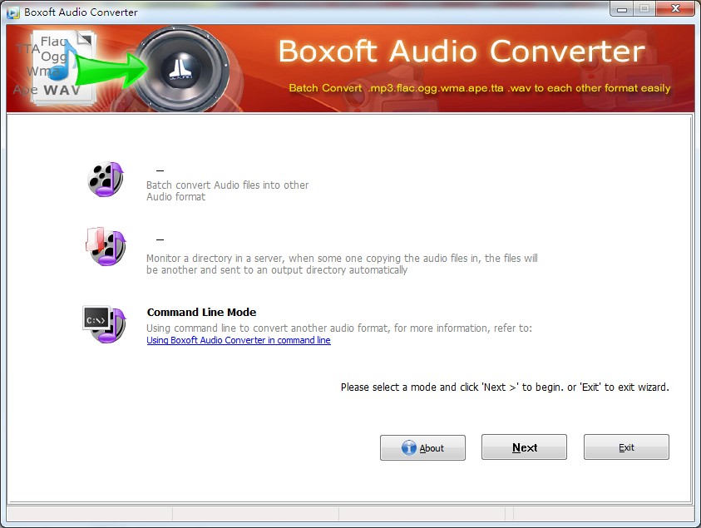The width and height of the screenshot is (701, 528).
Task: Click the Next button
Action: coord(524,447)
